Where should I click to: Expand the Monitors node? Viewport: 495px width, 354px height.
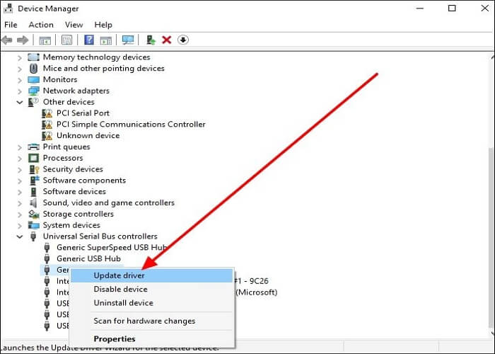[x=20, y=80]
